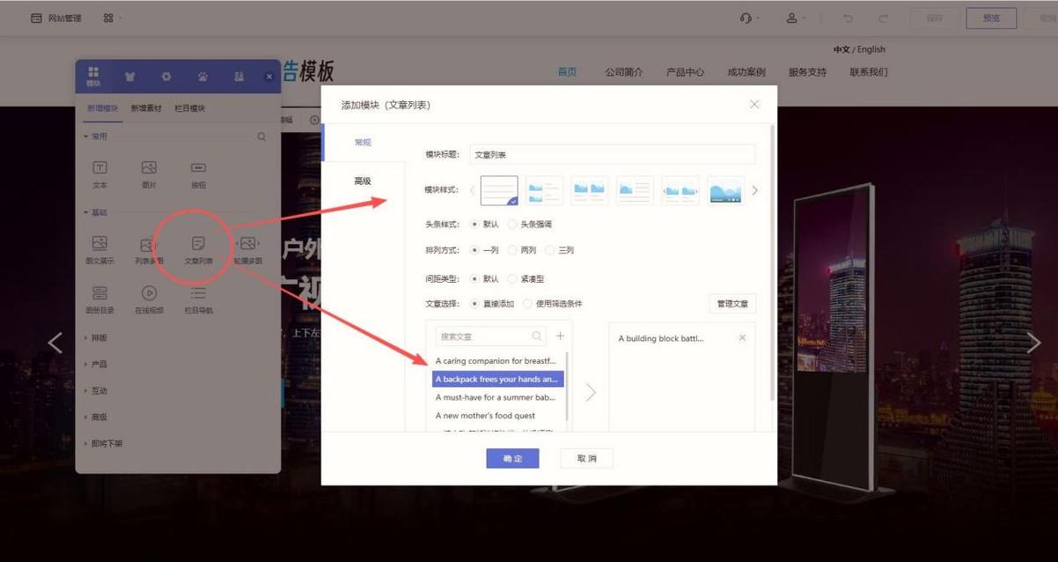Open the four-squares apps menu in top bar
The height and width of the screenshot is (562, 1058).
[x=109, y=18]
